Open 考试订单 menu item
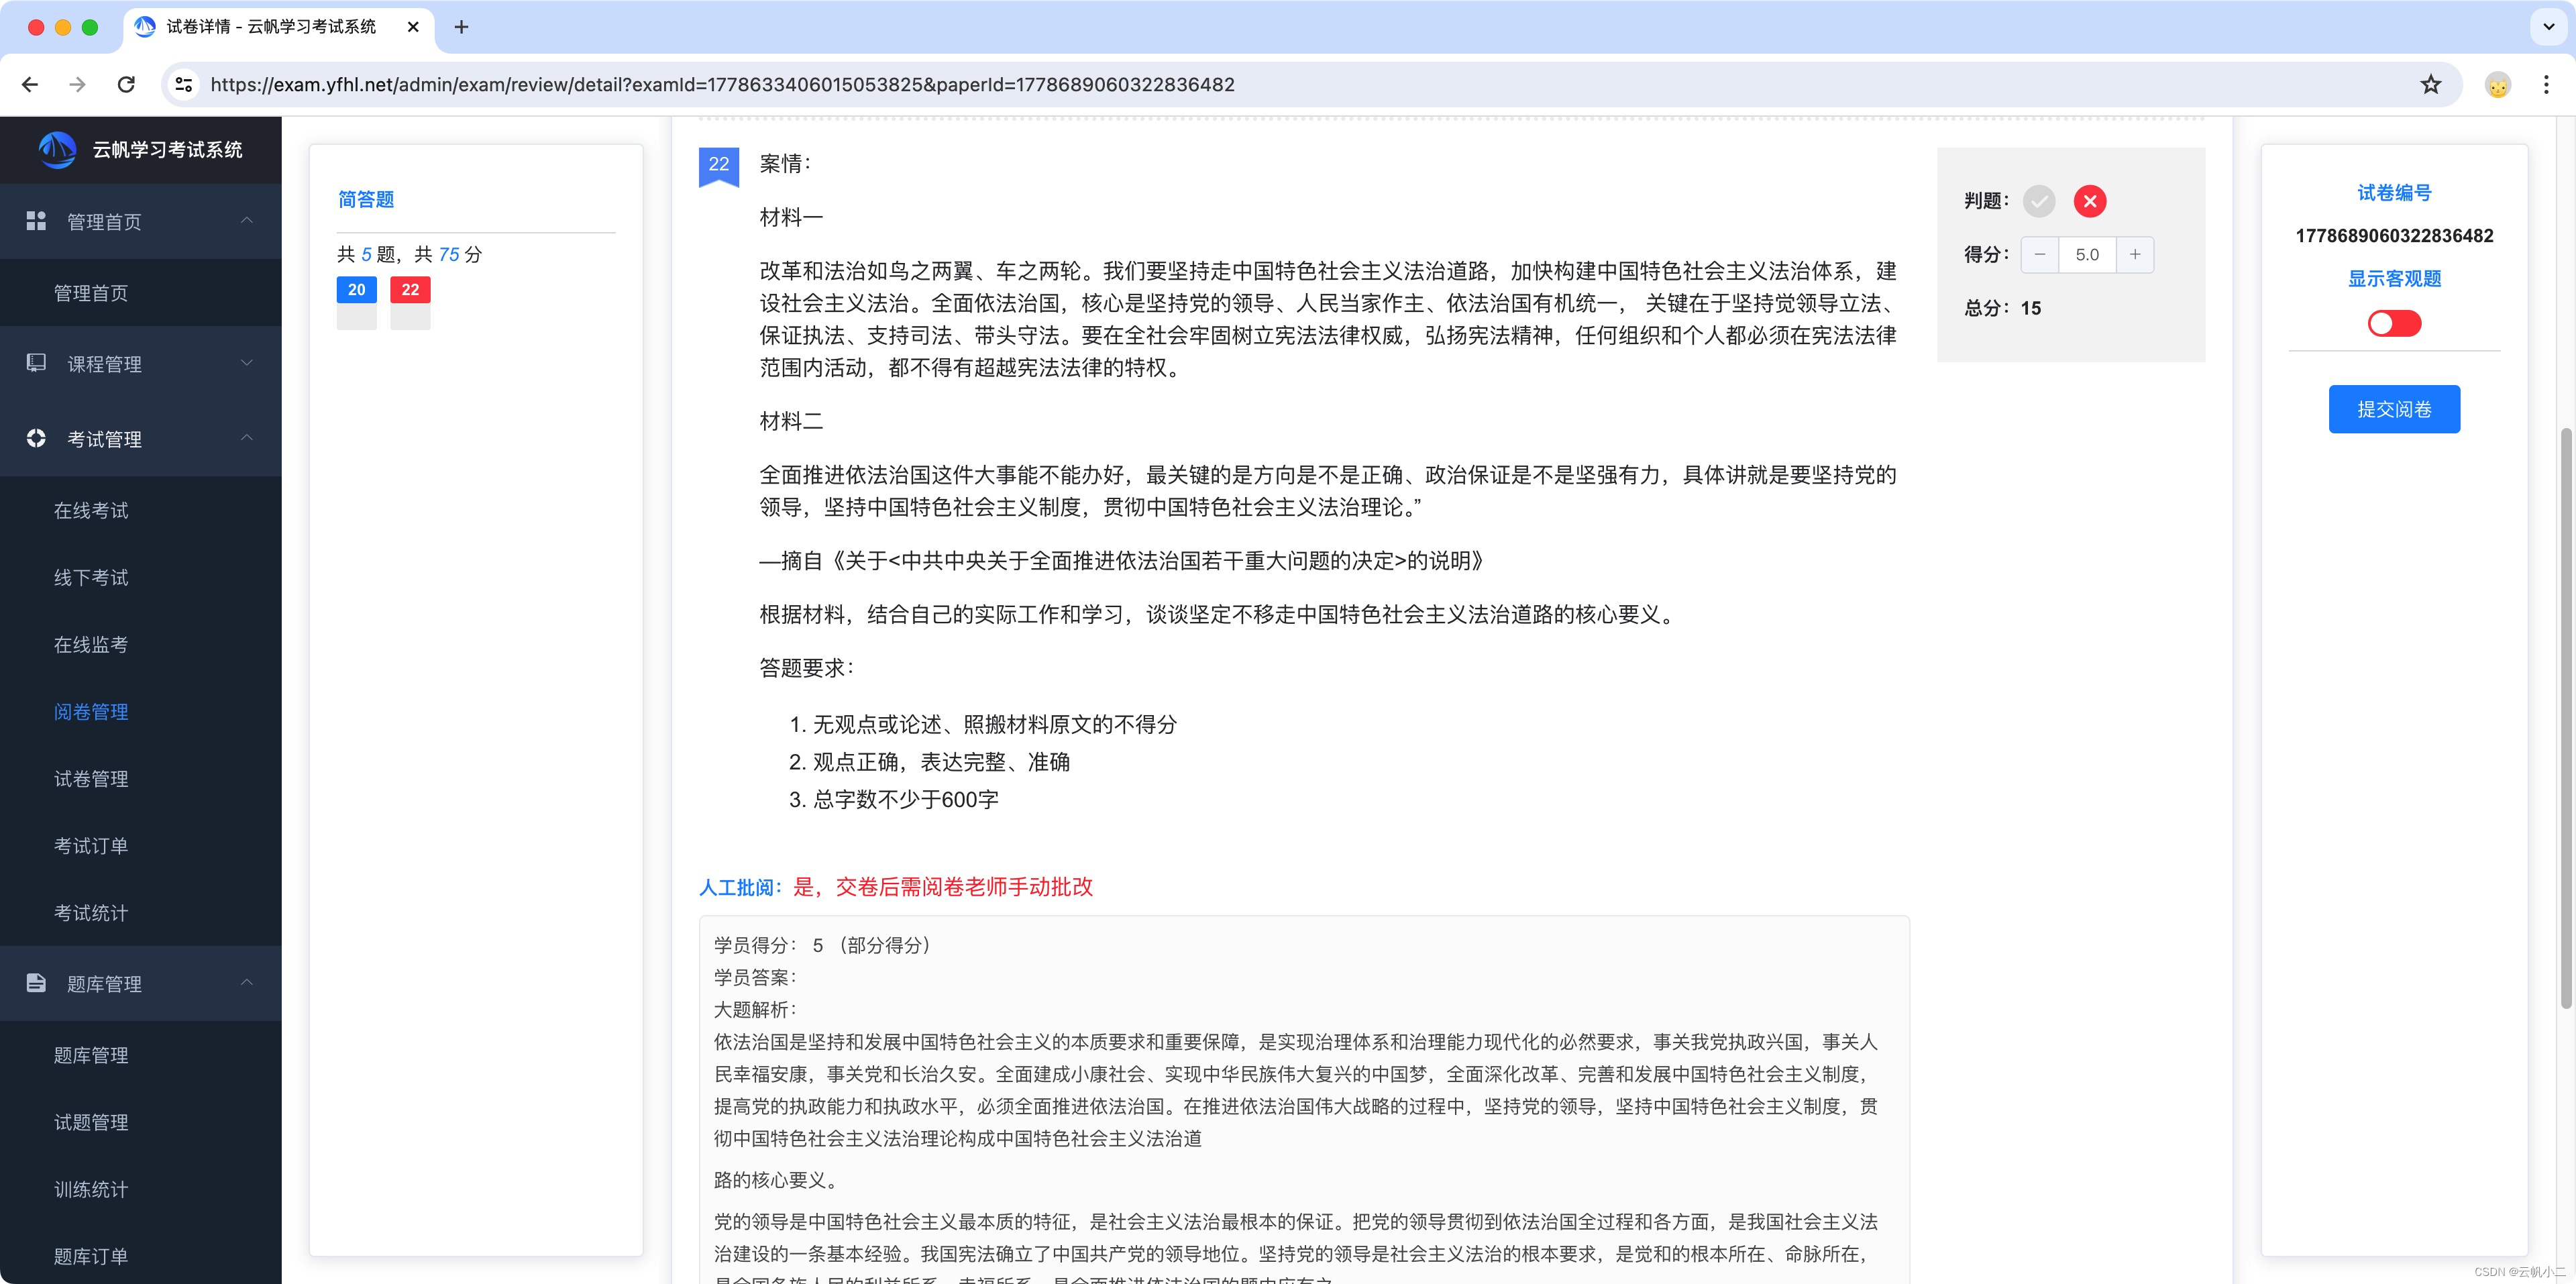This screenshot has width=2576, height=1284. pyautogui.click(x=141, y=845)
